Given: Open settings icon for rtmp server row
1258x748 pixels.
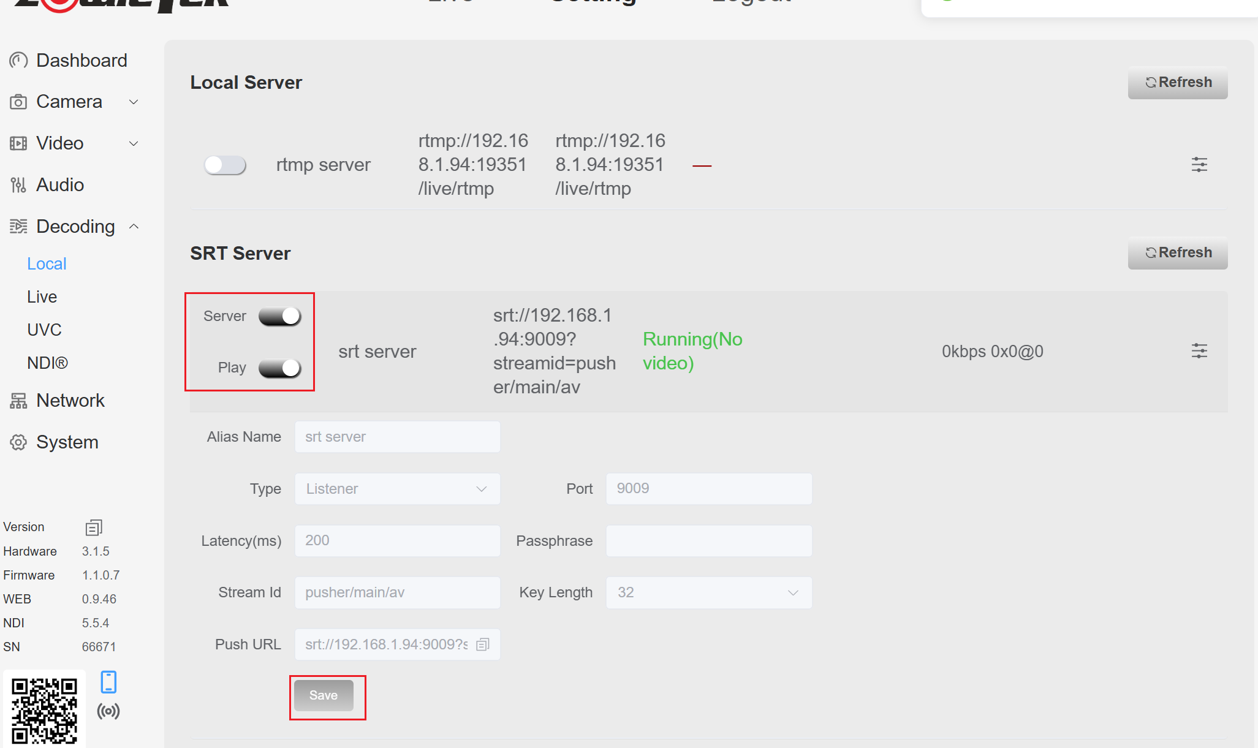Looking at the screenshot, I should pos(1199,164).
